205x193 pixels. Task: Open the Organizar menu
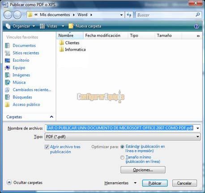[21, 26]
